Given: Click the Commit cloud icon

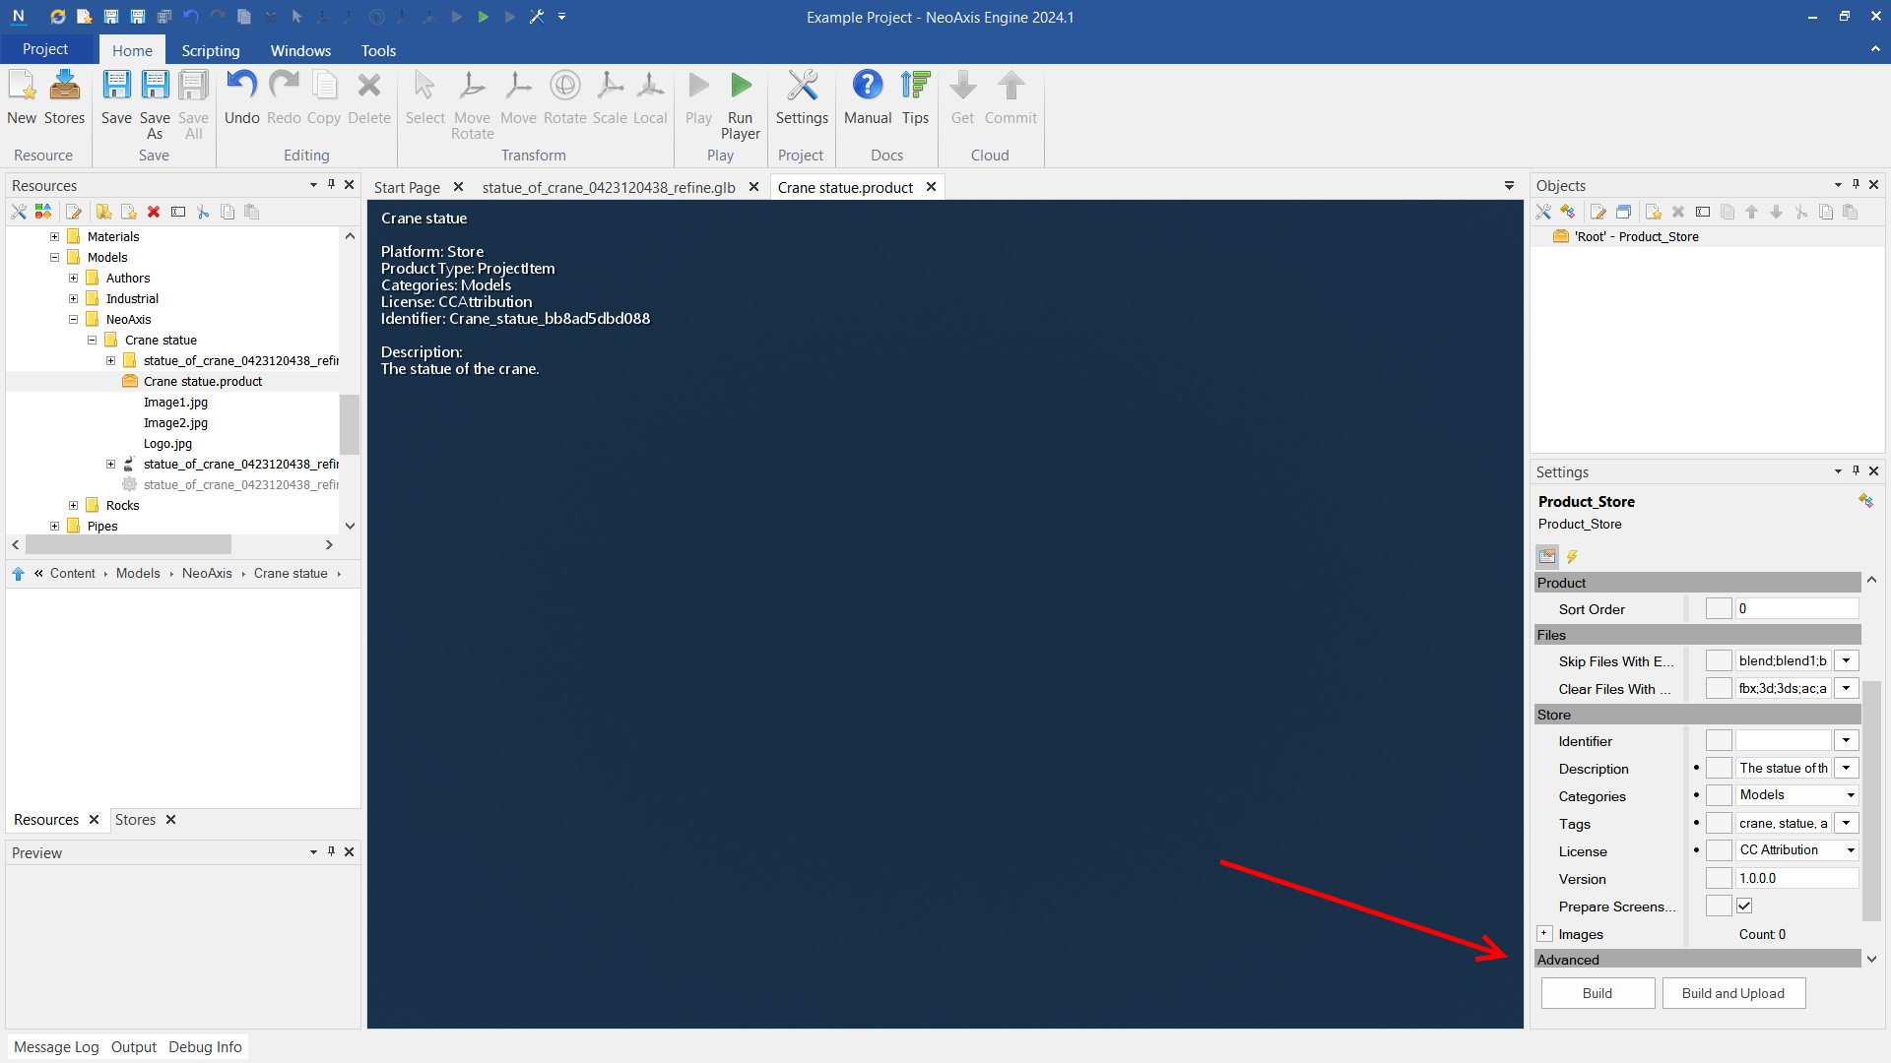Looking at the screenshot, I should pos(1011,87).
